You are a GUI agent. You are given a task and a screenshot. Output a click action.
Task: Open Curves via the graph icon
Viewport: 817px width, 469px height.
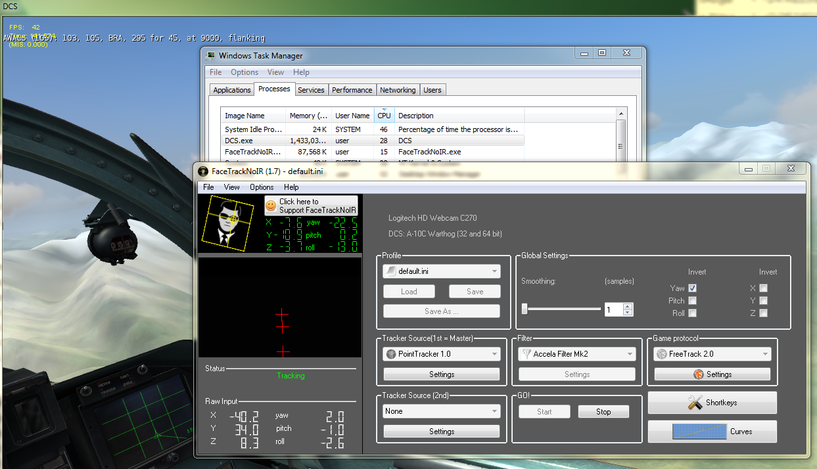click(x=698, y=432)
